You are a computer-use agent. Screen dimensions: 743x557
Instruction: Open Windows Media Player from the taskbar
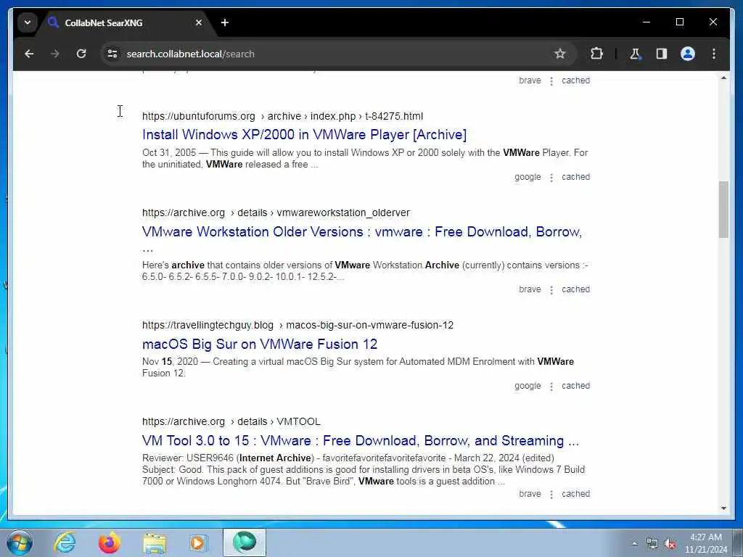click(198, 542)
